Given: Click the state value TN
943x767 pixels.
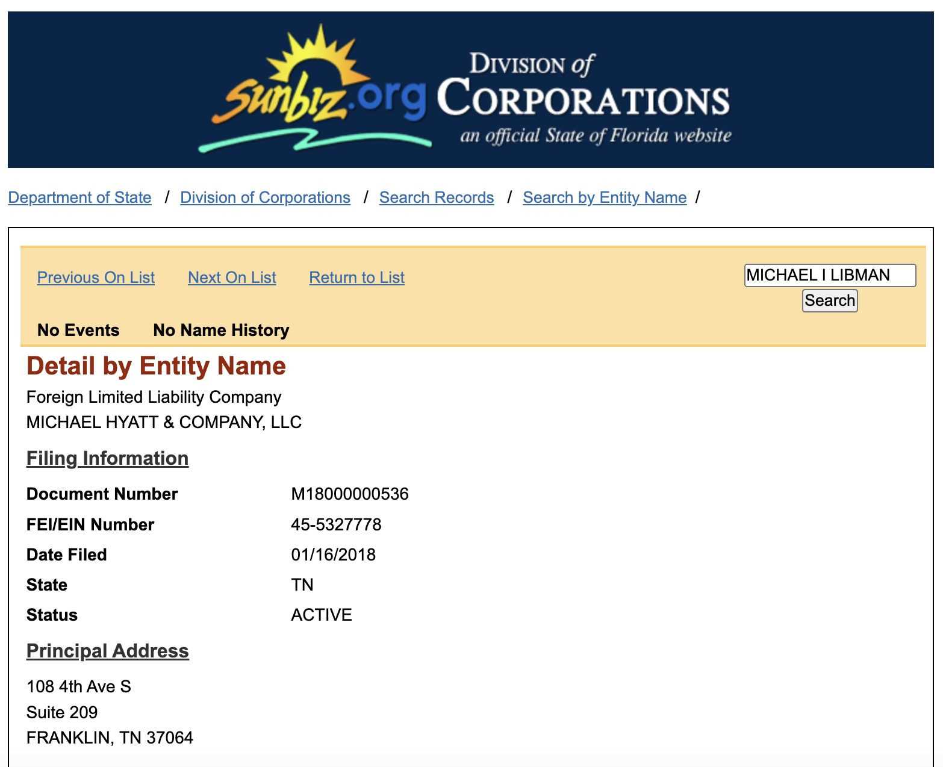Looking at the screenshot, I should [302, 585].
